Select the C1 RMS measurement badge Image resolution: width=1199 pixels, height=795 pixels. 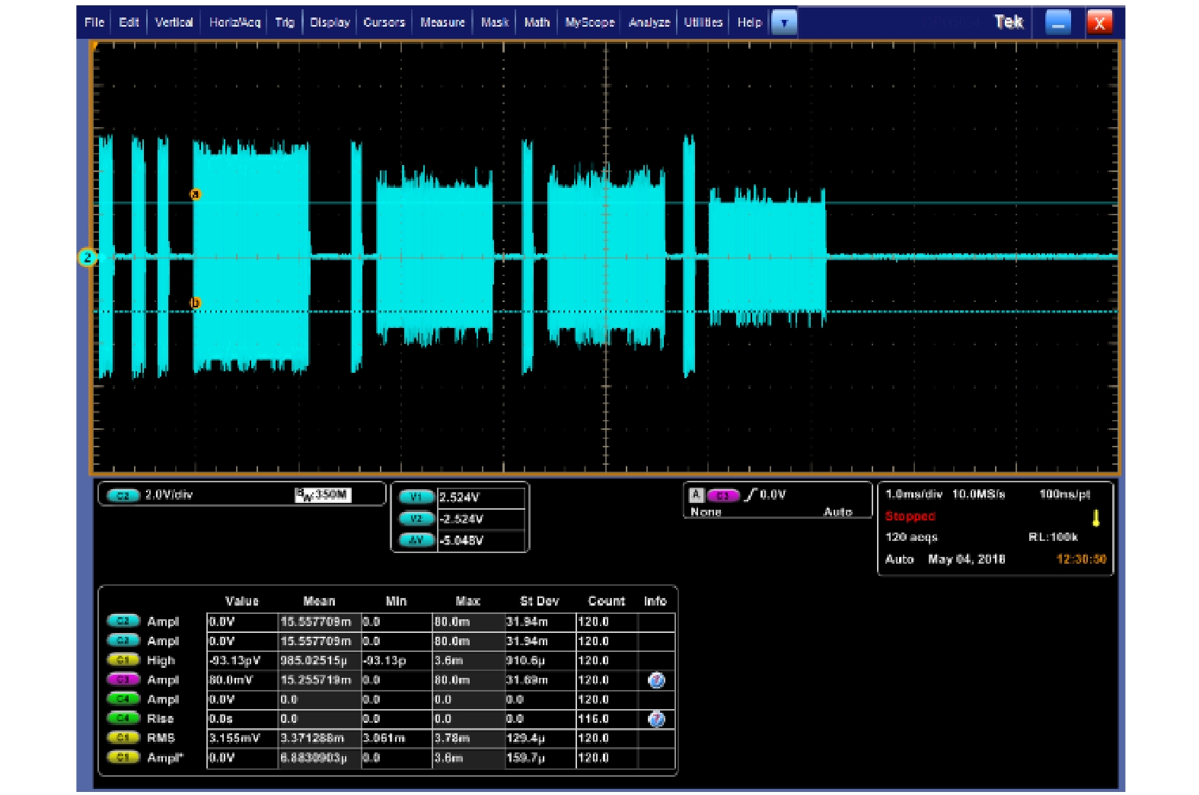(123, 738)
